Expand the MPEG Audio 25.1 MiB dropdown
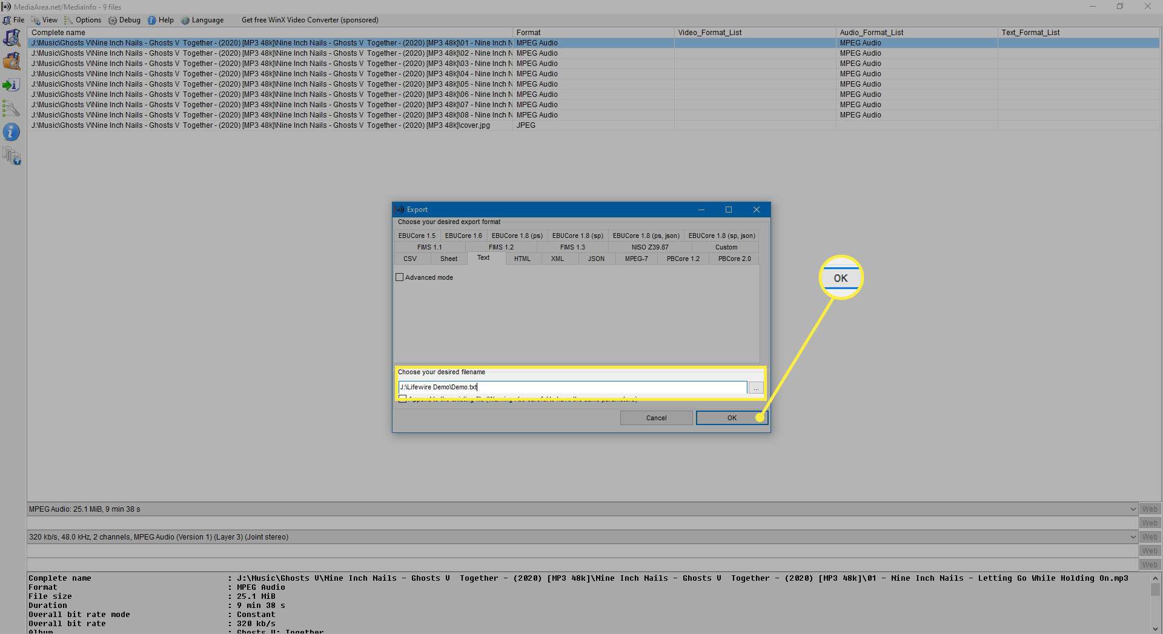1163x634 pixels. (1133, 509)
